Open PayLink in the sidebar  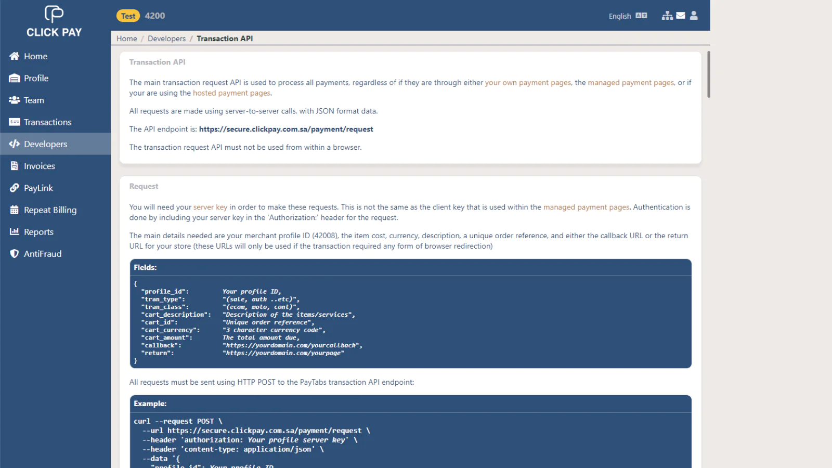[x=55, y=188]
